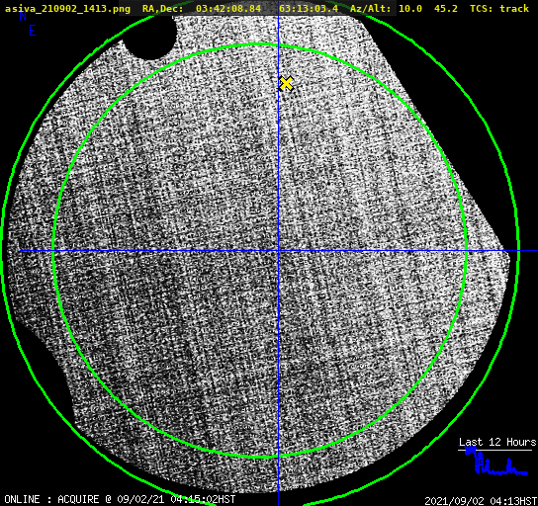
Task: Click the spike in the 12-hour plot
Action: tap(510, 464)
